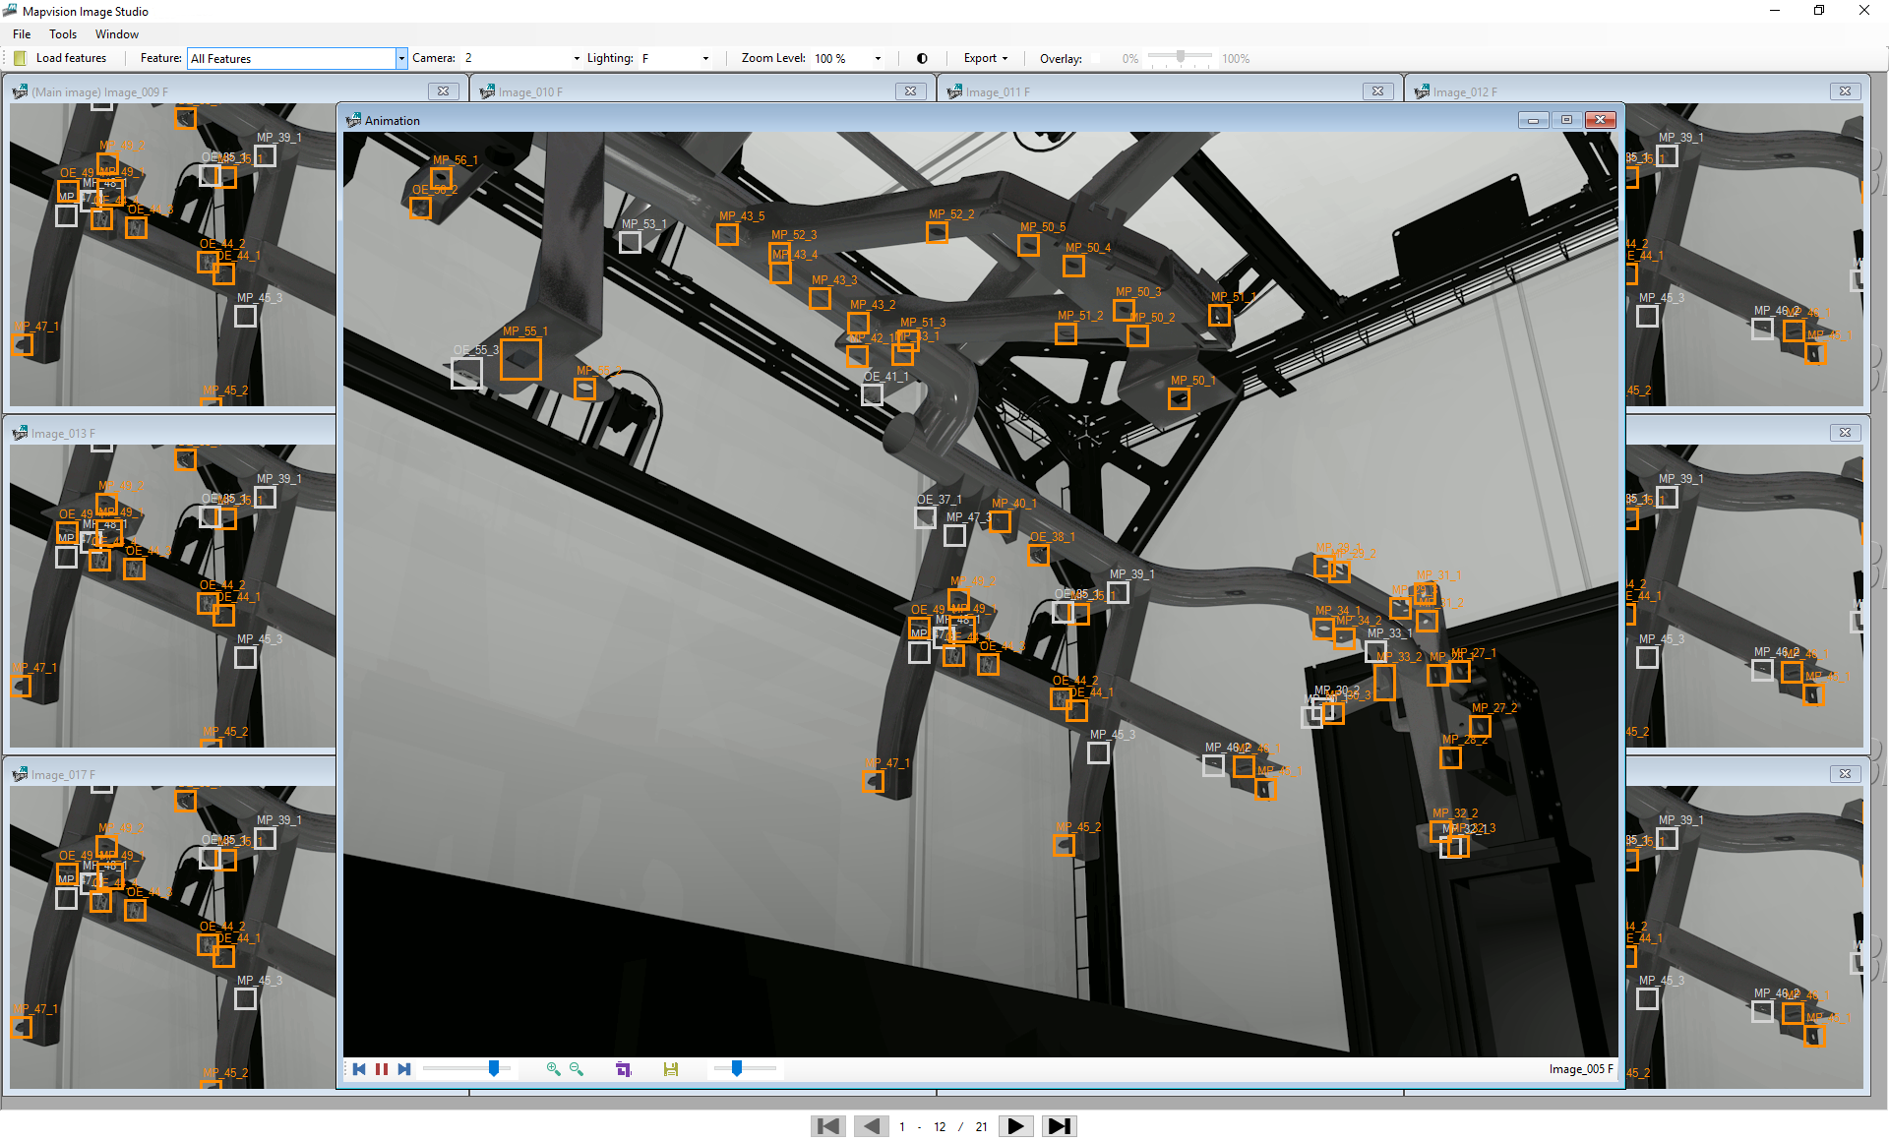Enable the Overlay checkbox
Image resolution: width=1889 pixels, height=1141 pixels.
[x=1095, y=58]
